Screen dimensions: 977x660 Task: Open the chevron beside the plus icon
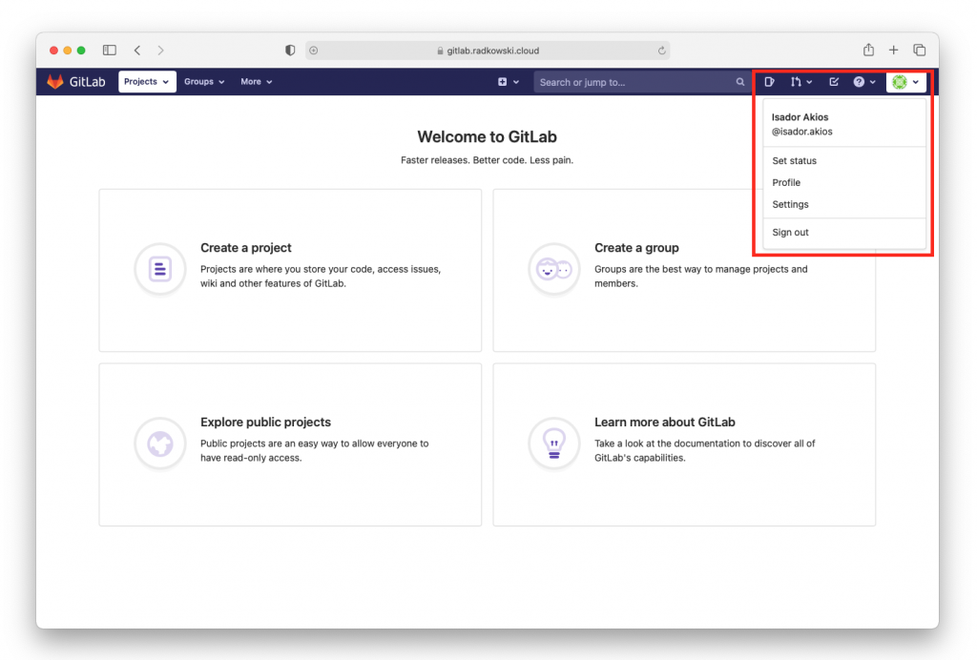point(516,82)
